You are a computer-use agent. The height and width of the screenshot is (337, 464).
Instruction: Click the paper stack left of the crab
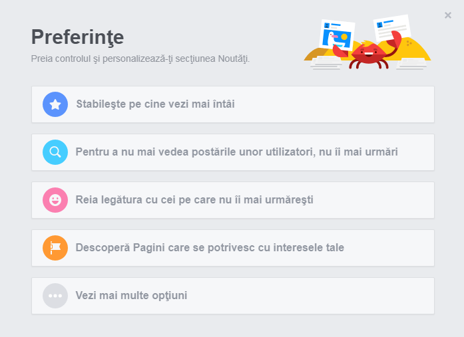pos(326,63)
